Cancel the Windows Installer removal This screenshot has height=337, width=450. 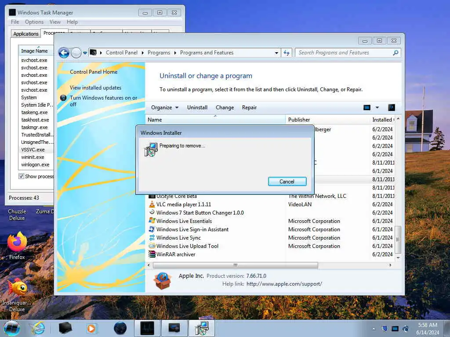click(287, 181)
